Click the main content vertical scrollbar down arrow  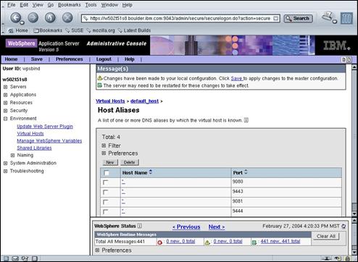(354, 214)
